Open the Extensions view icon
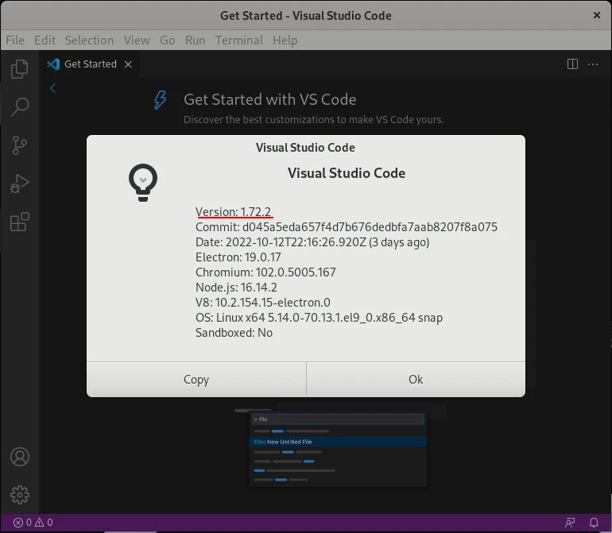 20,222
